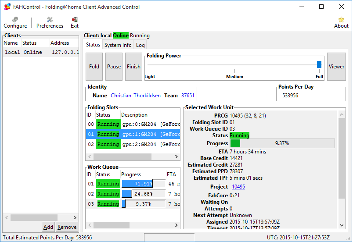
Task: Click the Status column header in Clients
Action: point(36,43)
